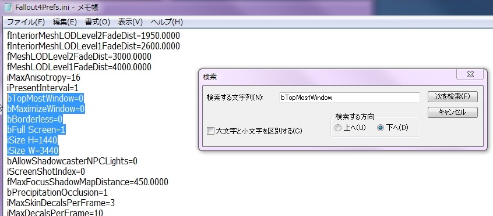The image size is (493, 216).
Task: Open the 書式(O) menu
Action: (x=97, y=22)
